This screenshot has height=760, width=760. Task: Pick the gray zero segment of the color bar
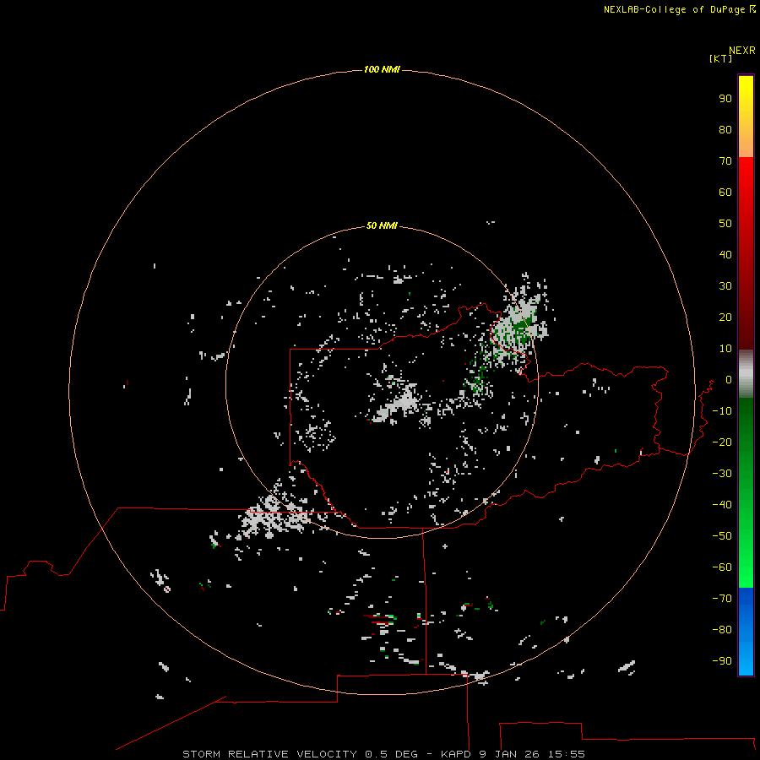(746, 374)
